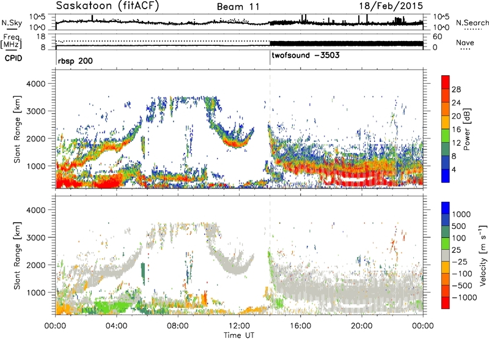Click the gray segment of the Velocity color bar

[446, 255]
